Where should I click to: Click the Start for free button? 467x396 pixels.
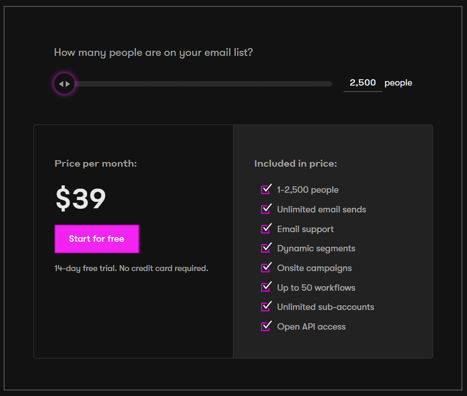coord(97,239)
